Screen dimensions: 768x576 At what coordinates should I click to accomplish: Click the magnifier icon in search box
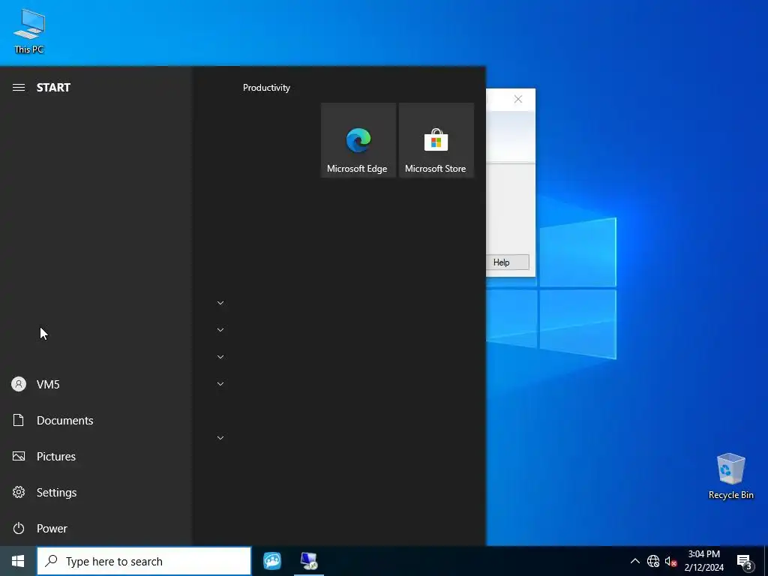(51, 561)
